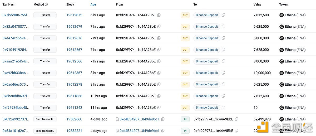Open the Ethena (ENA) token in block 19611858 row
This screenshot has height=136, width=316.
click(x=295, y=96)
